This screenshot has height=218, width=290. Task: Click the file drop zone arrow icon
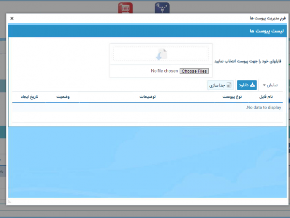[161, 54]
